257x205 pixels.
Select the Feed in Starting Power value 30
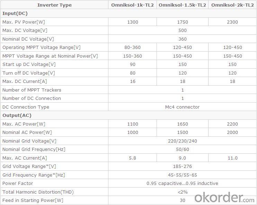tap(183, 200)
